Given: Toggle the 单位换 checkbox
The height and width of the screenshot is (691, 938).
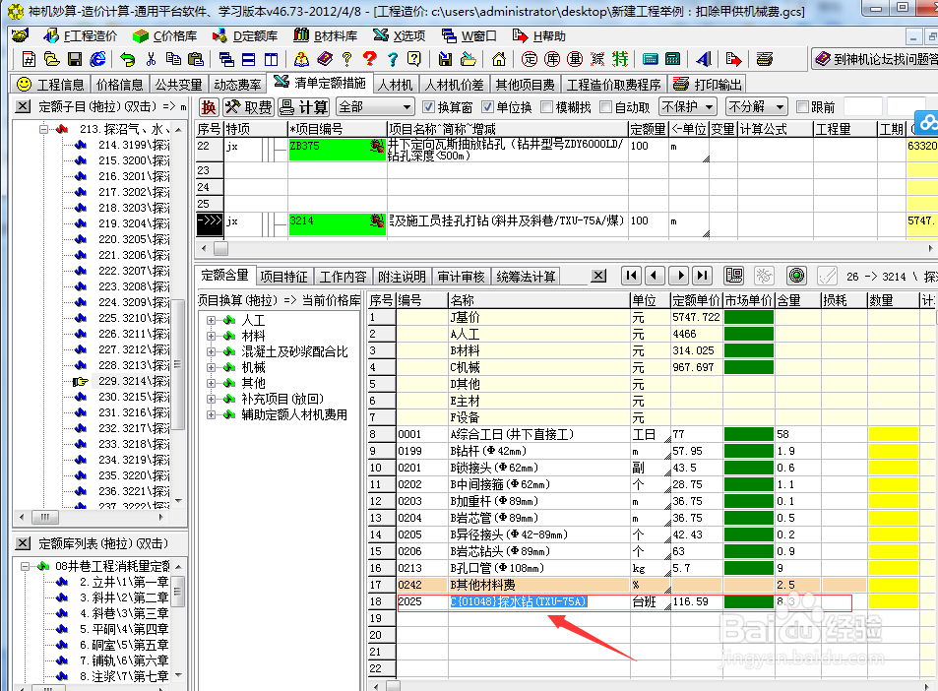Looking at the screenshot, I should click(487, 107).
